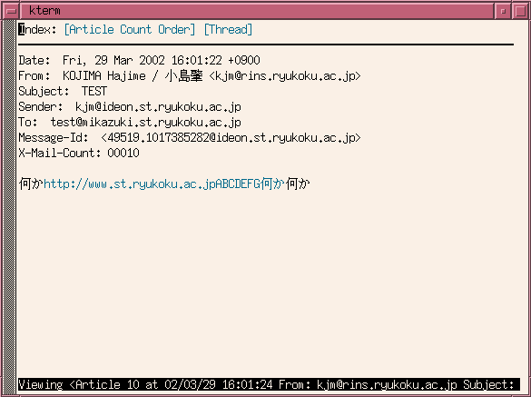This screenshot has height=397, width=531.
Task: Click the vertical scrollbar on left edge
Action: click(9, 207)
